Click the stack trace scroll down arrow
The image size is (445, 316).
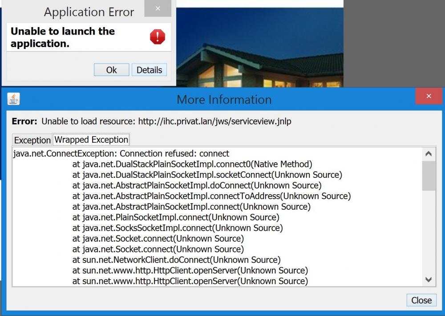click(x=429, y=280)
